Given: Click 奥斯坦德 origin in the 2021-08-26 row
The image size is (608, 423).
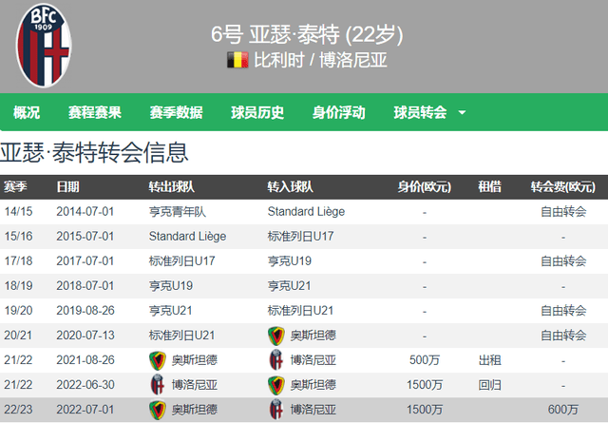Looking at the screenshot, I should pyautogui.click(x=194, y=360).
